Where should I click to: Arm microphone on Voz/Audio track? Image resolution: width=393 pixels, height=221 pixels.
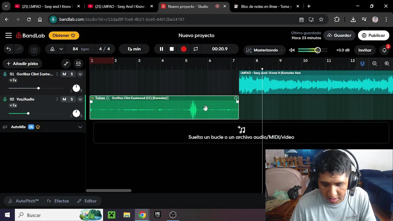pyautogui.click(x=5, y=99)
